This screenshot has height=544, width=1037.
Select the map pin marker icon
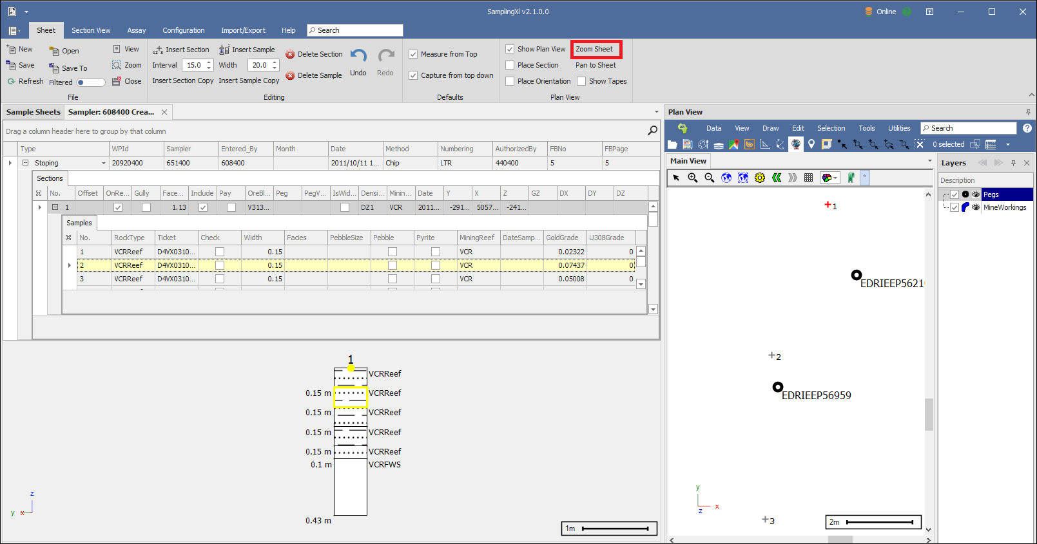point(811,144)
